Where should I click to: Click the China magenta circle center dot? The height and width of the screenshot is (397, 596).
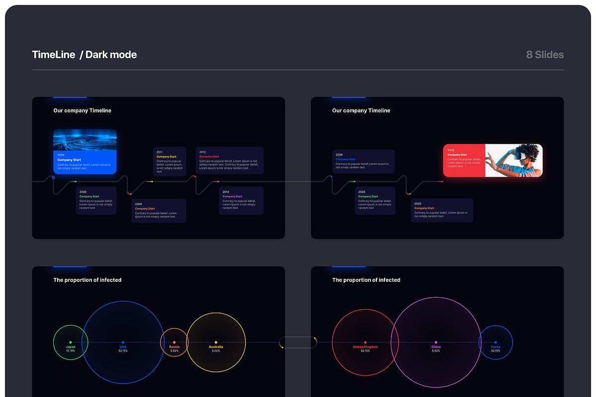(436, 342)
